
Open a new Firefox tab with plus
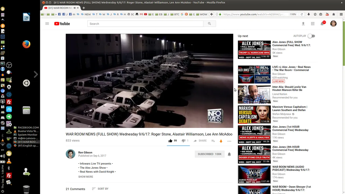[84, 8]
